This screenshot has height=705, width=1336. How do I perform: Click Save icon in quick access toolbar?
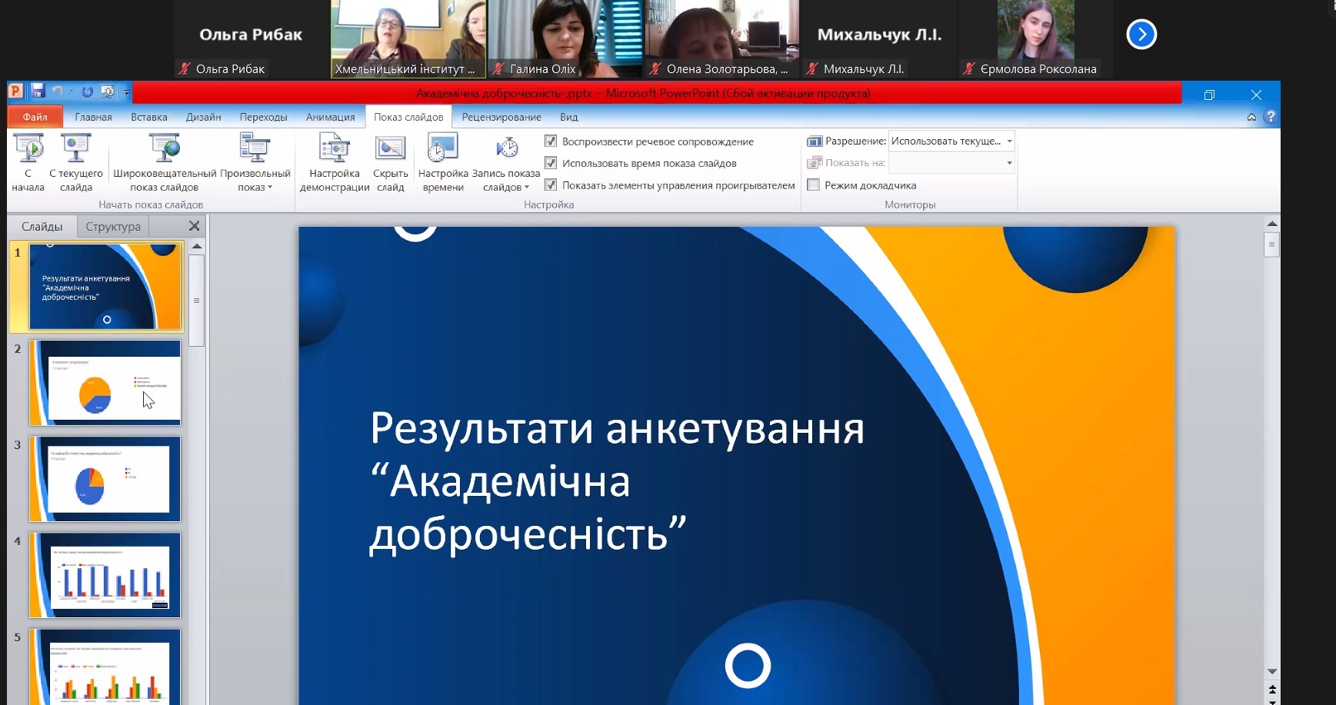point(38,91)
